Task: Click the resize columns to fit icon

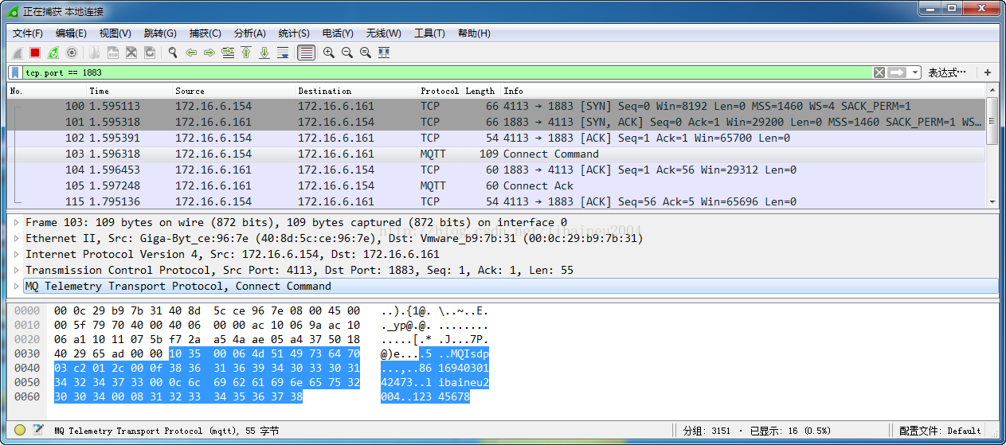Action: point(384,53)
